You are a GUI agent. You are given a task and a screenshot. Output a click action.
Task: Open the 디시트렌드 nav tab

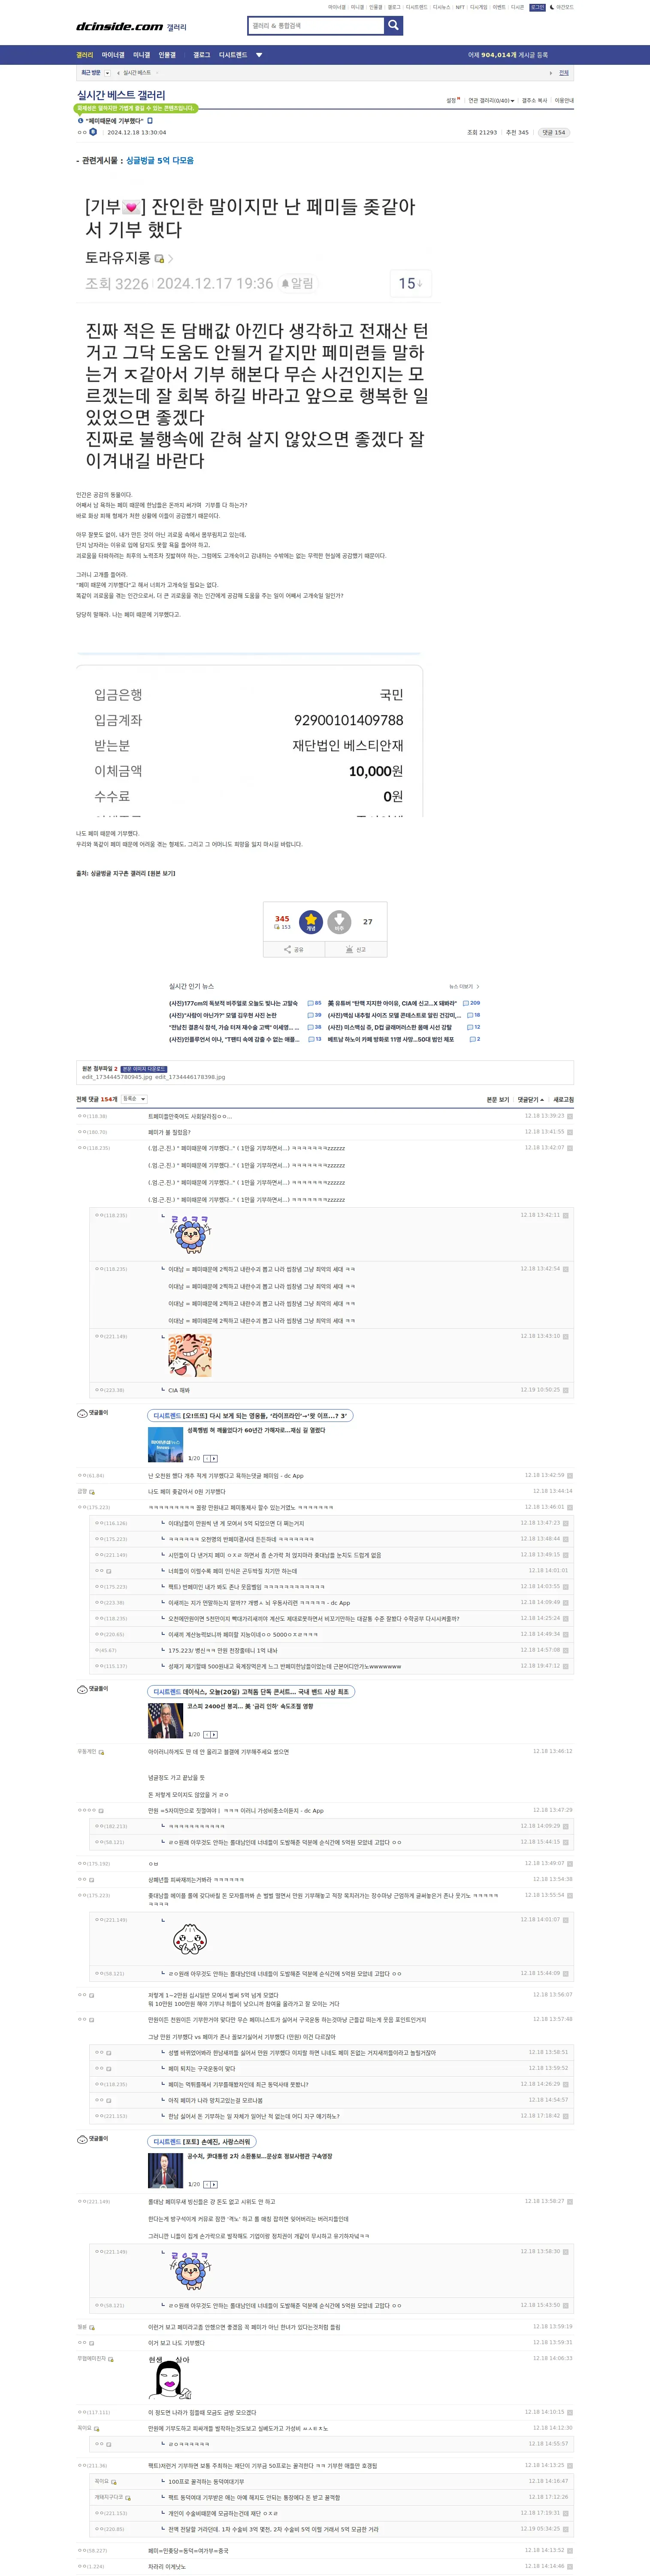pos(233,55)
